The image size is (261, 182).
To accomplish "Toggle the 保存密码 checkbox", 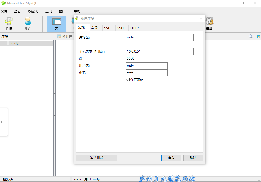I will (x=128, y=80).
